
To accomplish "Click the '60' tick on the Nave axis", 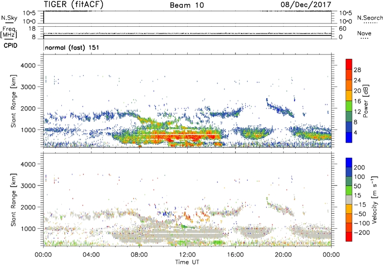I will (x=342, y=29).
